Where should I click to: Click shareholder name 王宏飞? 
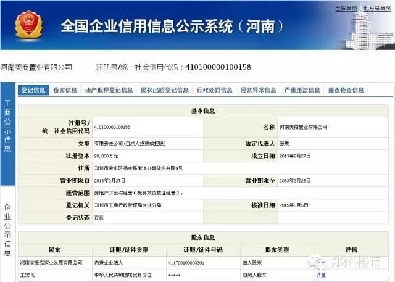pos(27,275)
